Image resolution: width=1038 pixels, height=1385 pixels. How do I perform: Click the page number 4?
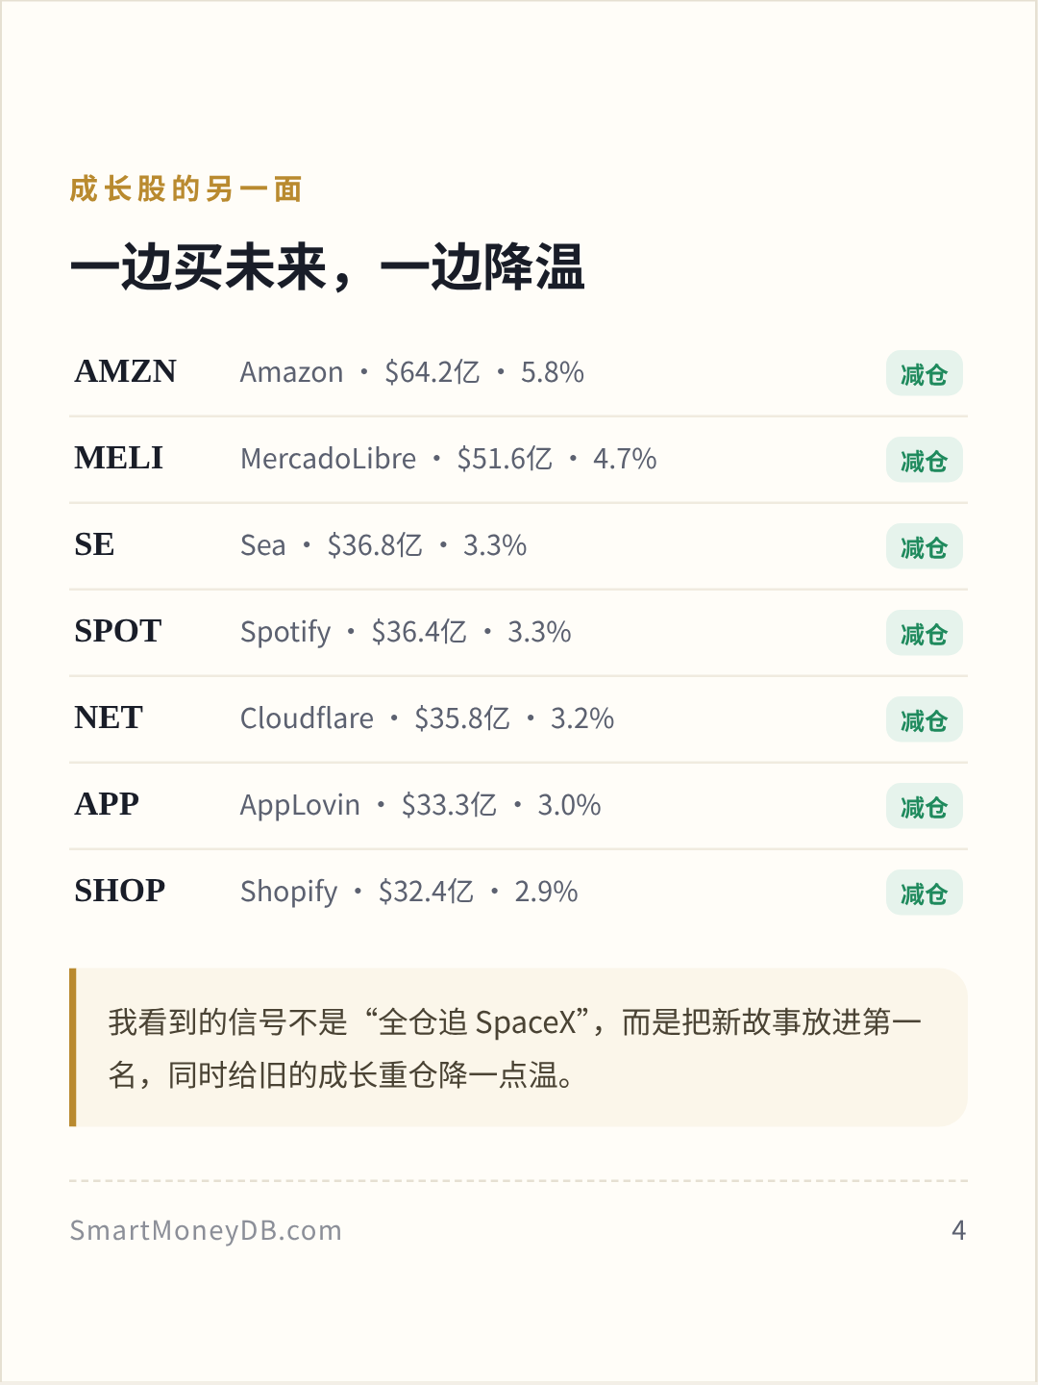pyautogui.click(x=958, y=1230)
